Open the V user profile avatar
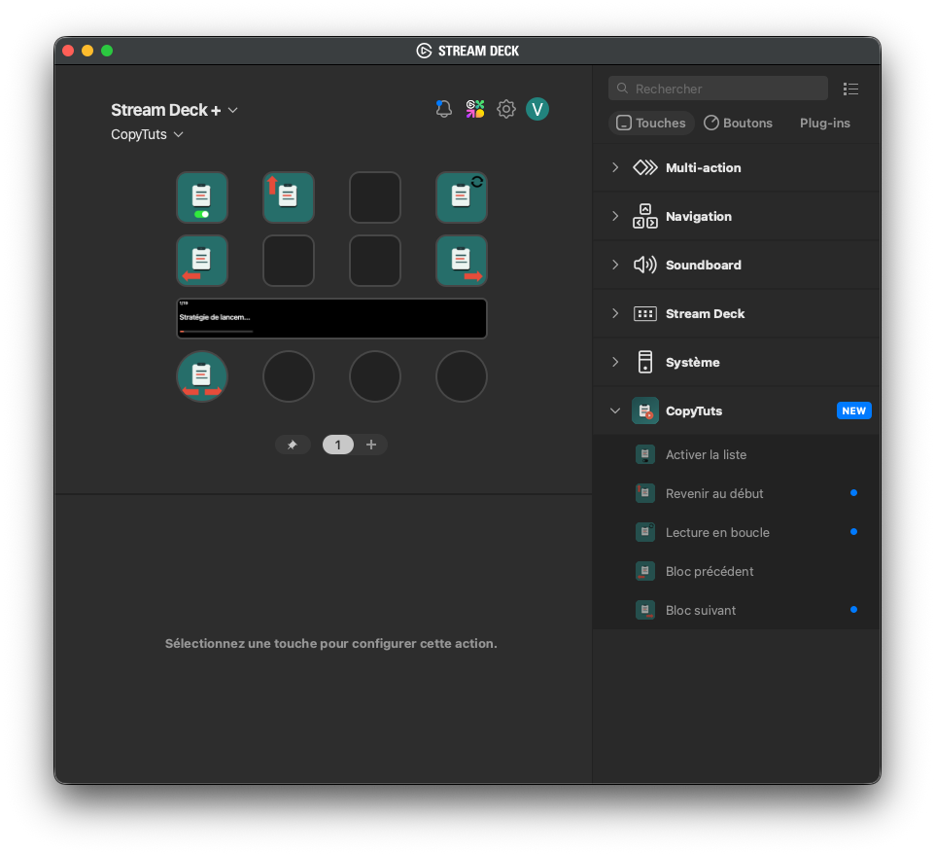This screenshot has height=856, width=935. click(x=537, y=109)
